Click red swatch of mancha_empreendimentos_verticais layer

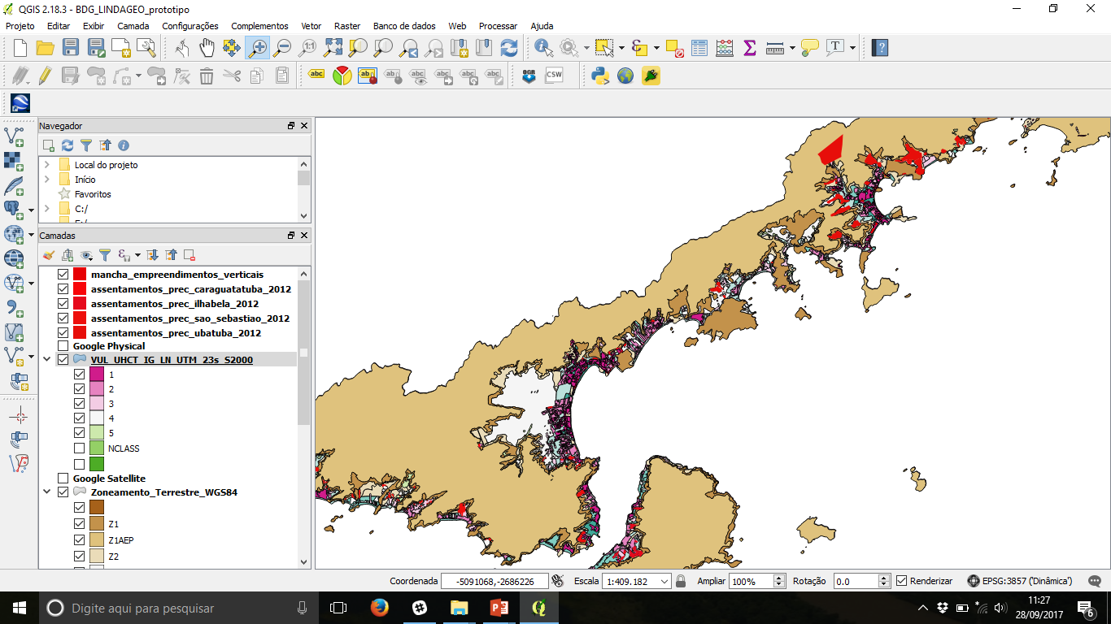click(x=80, y=275)
